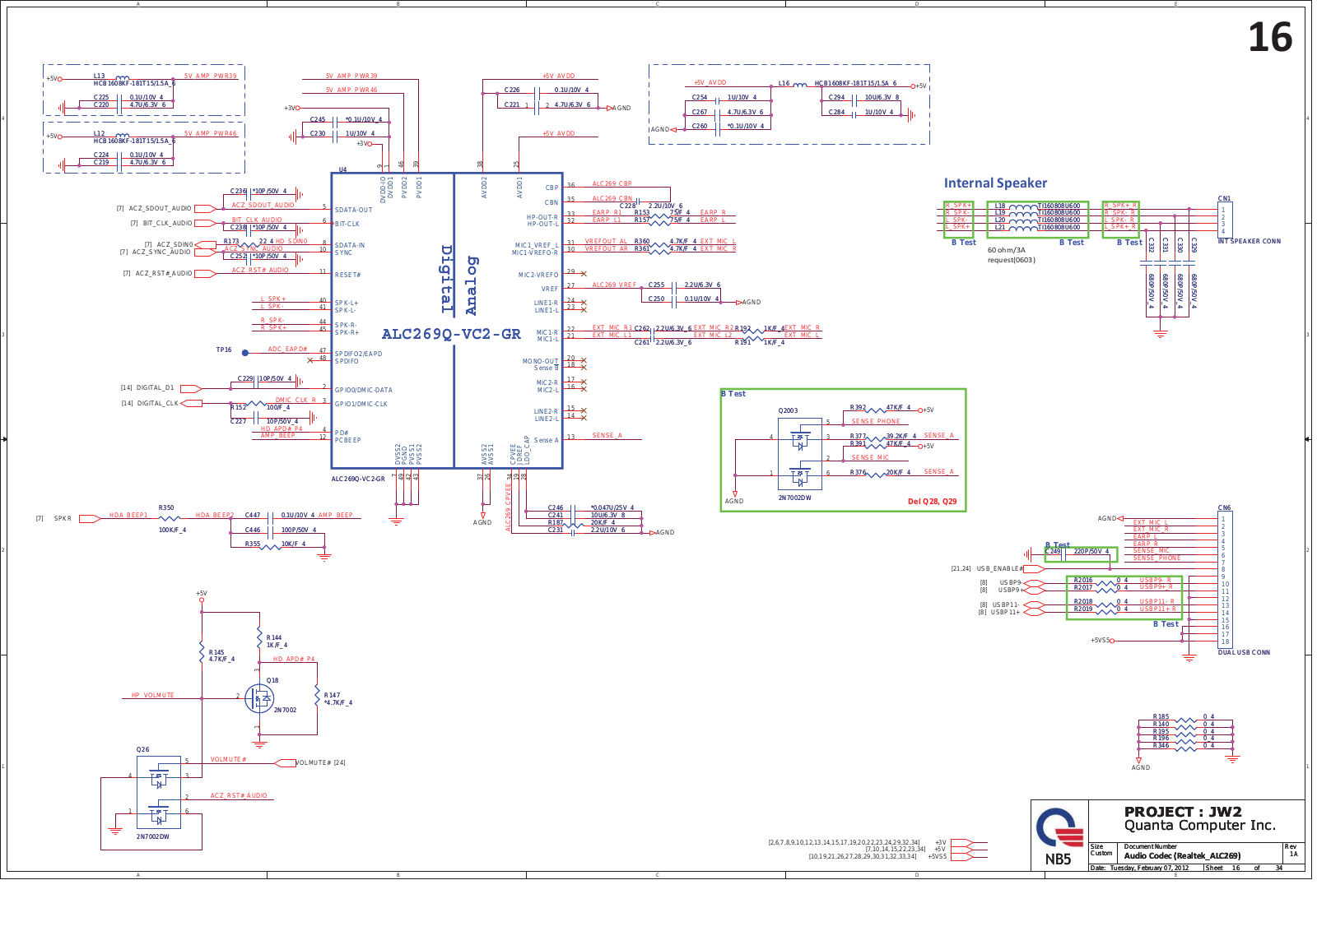Screen dimensions: 1317x931
Task: Click the SENSE_PHONE label near Q2003
Action: tap(876, 422)
